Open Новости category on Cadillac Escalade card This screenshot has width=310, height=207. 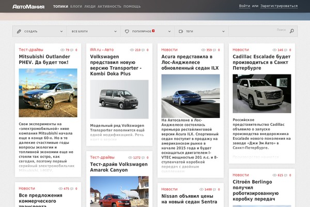pyautogui.click(x=241, y=50)
